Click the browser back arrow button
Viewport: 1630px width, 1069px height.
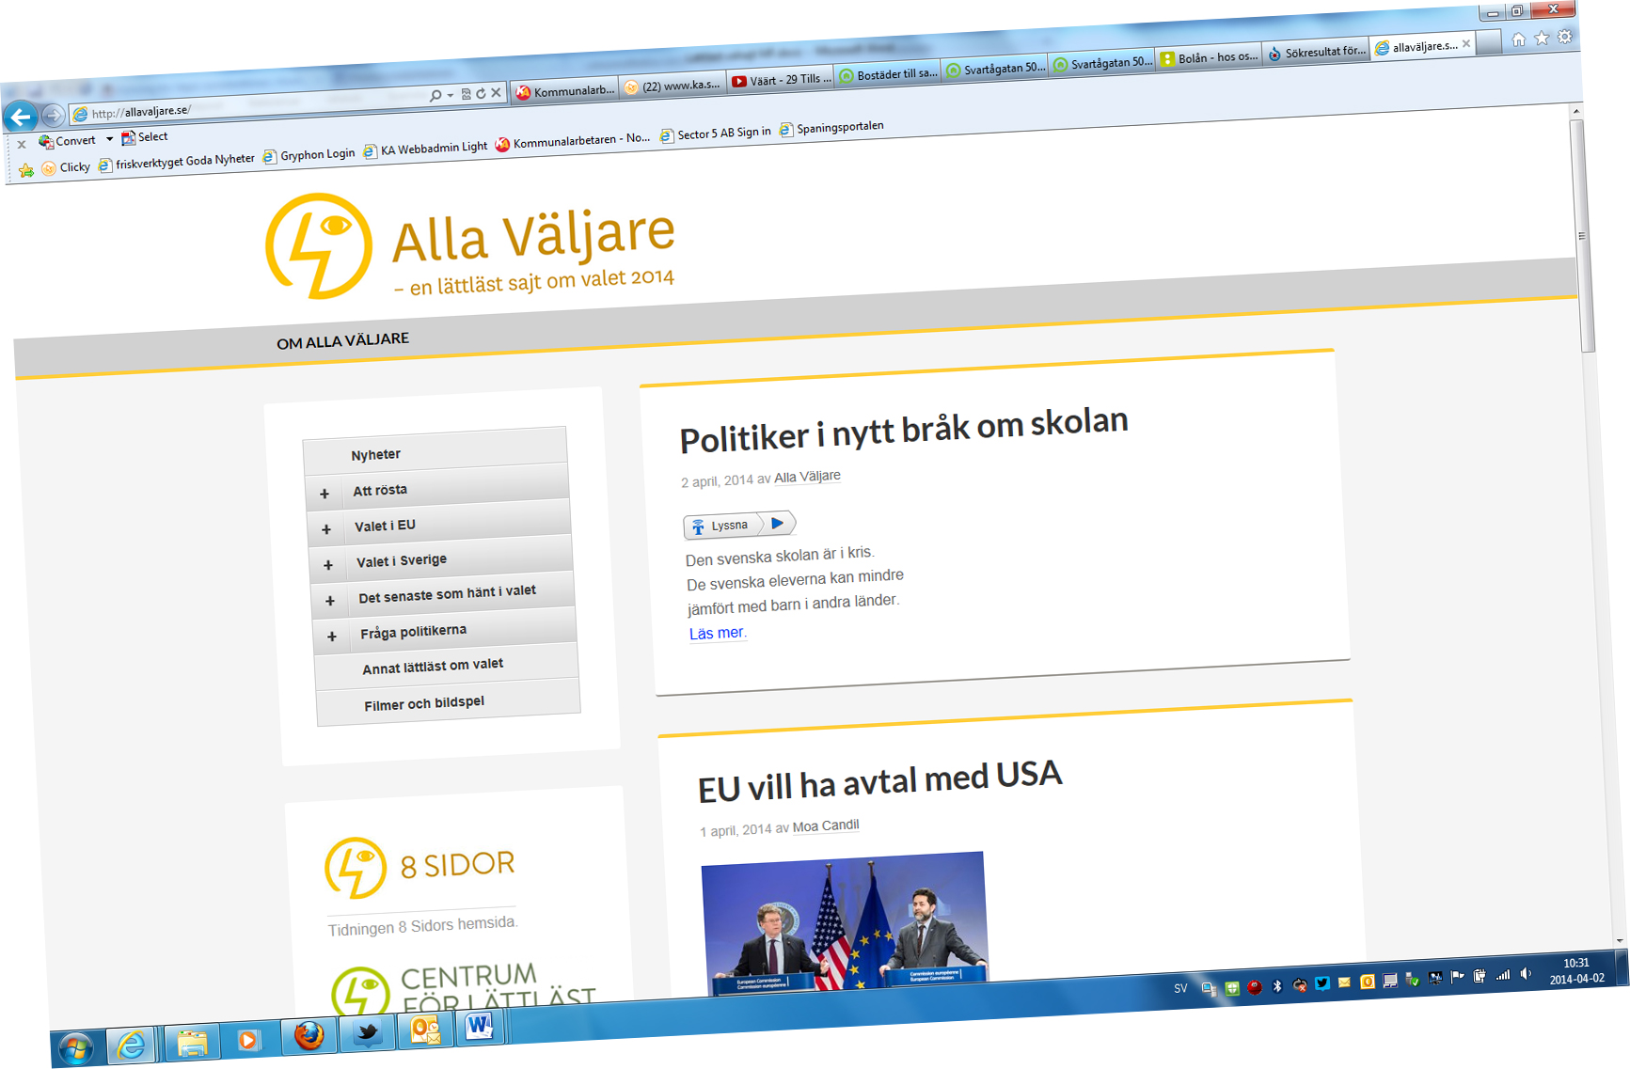click(x=21, y=118)
